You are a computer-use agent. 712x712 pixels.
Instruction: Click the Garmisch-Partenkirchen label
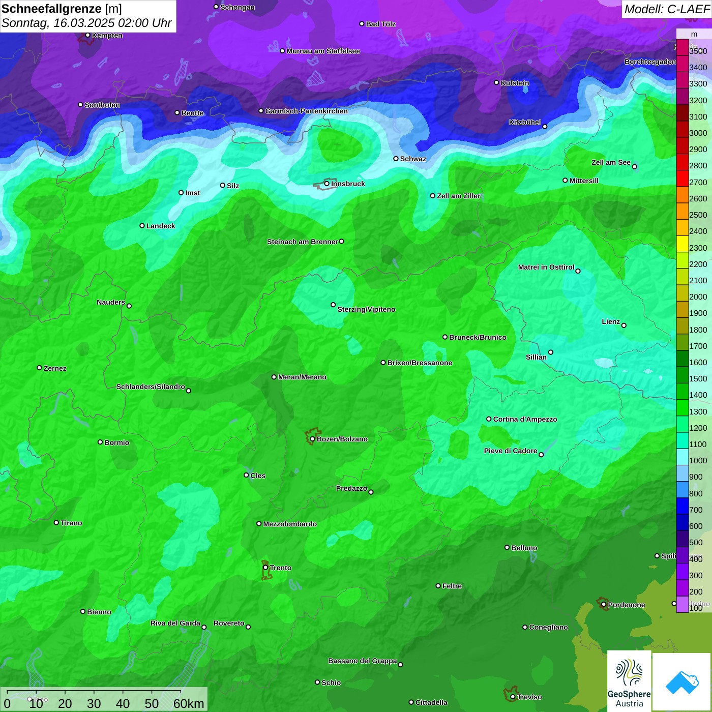(x=307, y=111)
